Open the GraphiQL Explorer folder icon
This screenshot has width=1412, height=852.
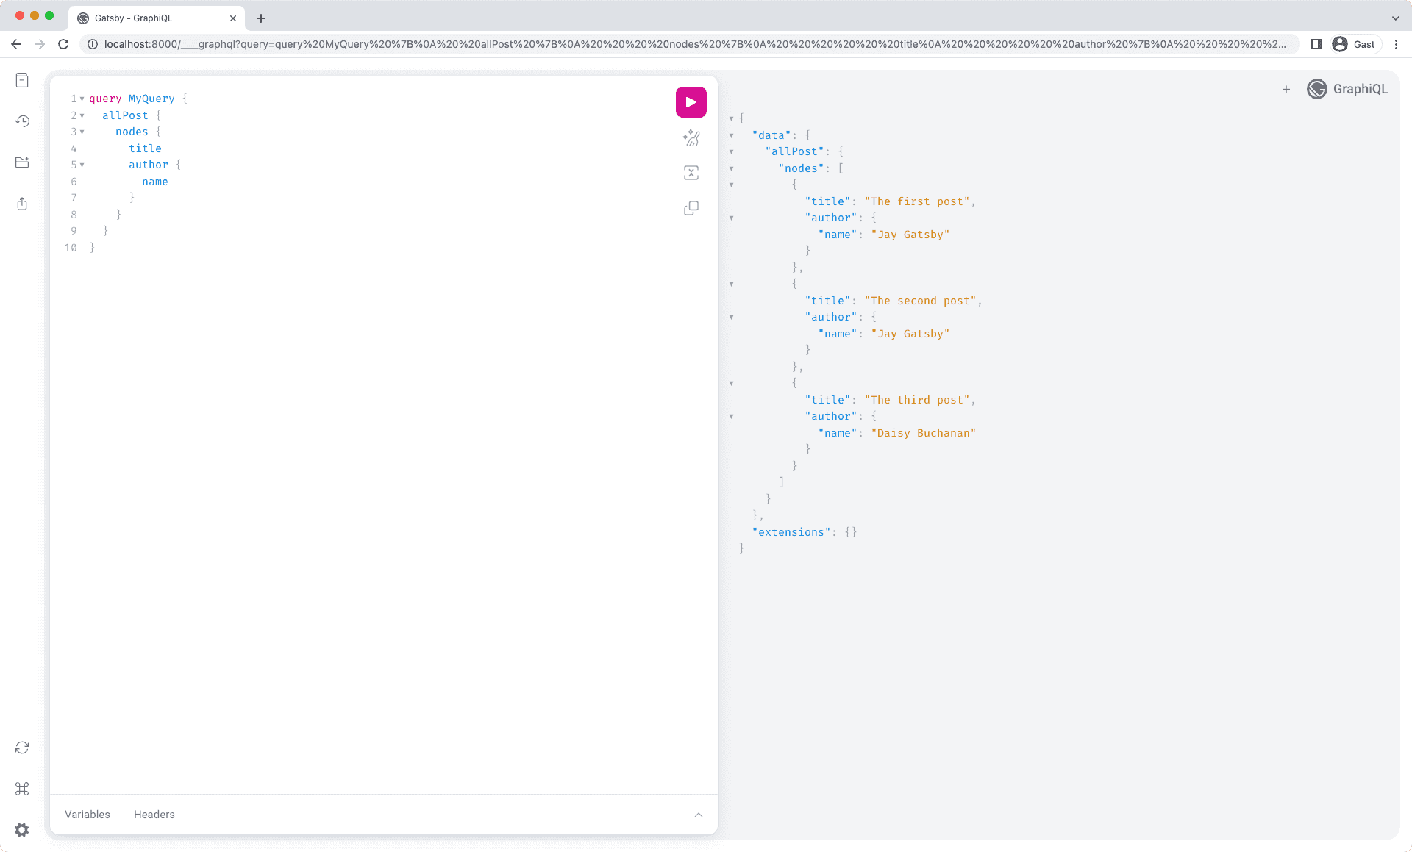coord(22,162)
